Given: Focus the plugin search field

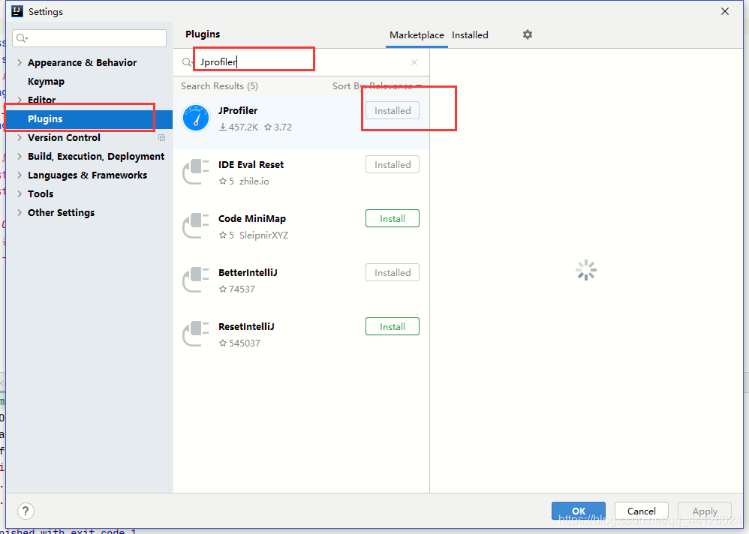Looking at the screenshot, I should click(x=301, y=62).
